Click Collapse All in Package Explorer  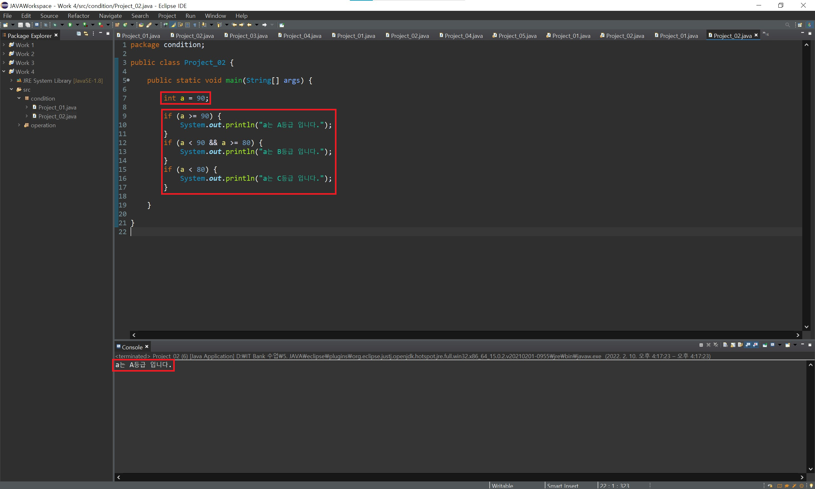pos(78,34)
